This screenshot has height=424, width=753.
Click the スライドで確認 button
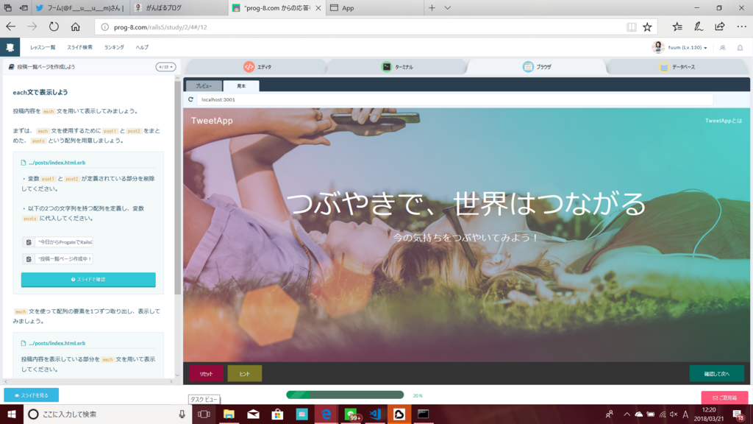click(88, 279)
